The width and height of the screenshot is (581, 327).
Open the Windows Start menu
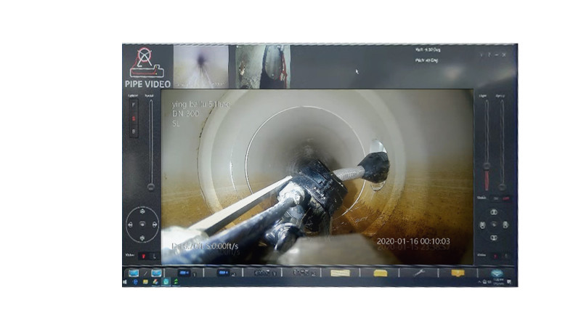click(x=125, y=283)
